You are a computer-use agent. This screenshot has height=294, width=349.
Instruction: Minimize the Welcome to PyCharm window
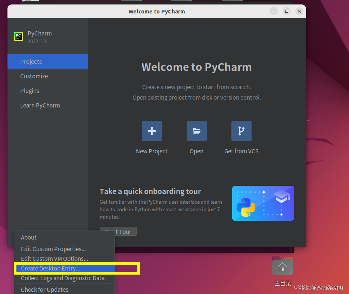point(274,11)
